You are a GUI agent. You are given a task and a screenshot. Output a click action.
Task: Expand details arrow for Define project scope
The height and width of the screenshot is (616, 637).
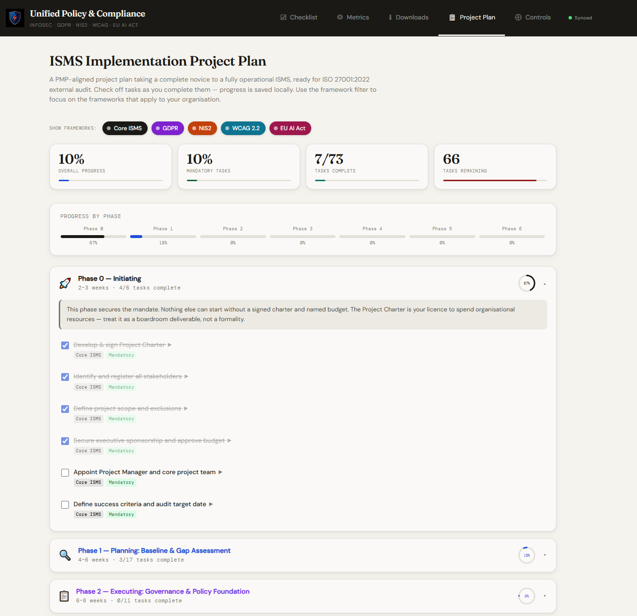pos(186,409)
